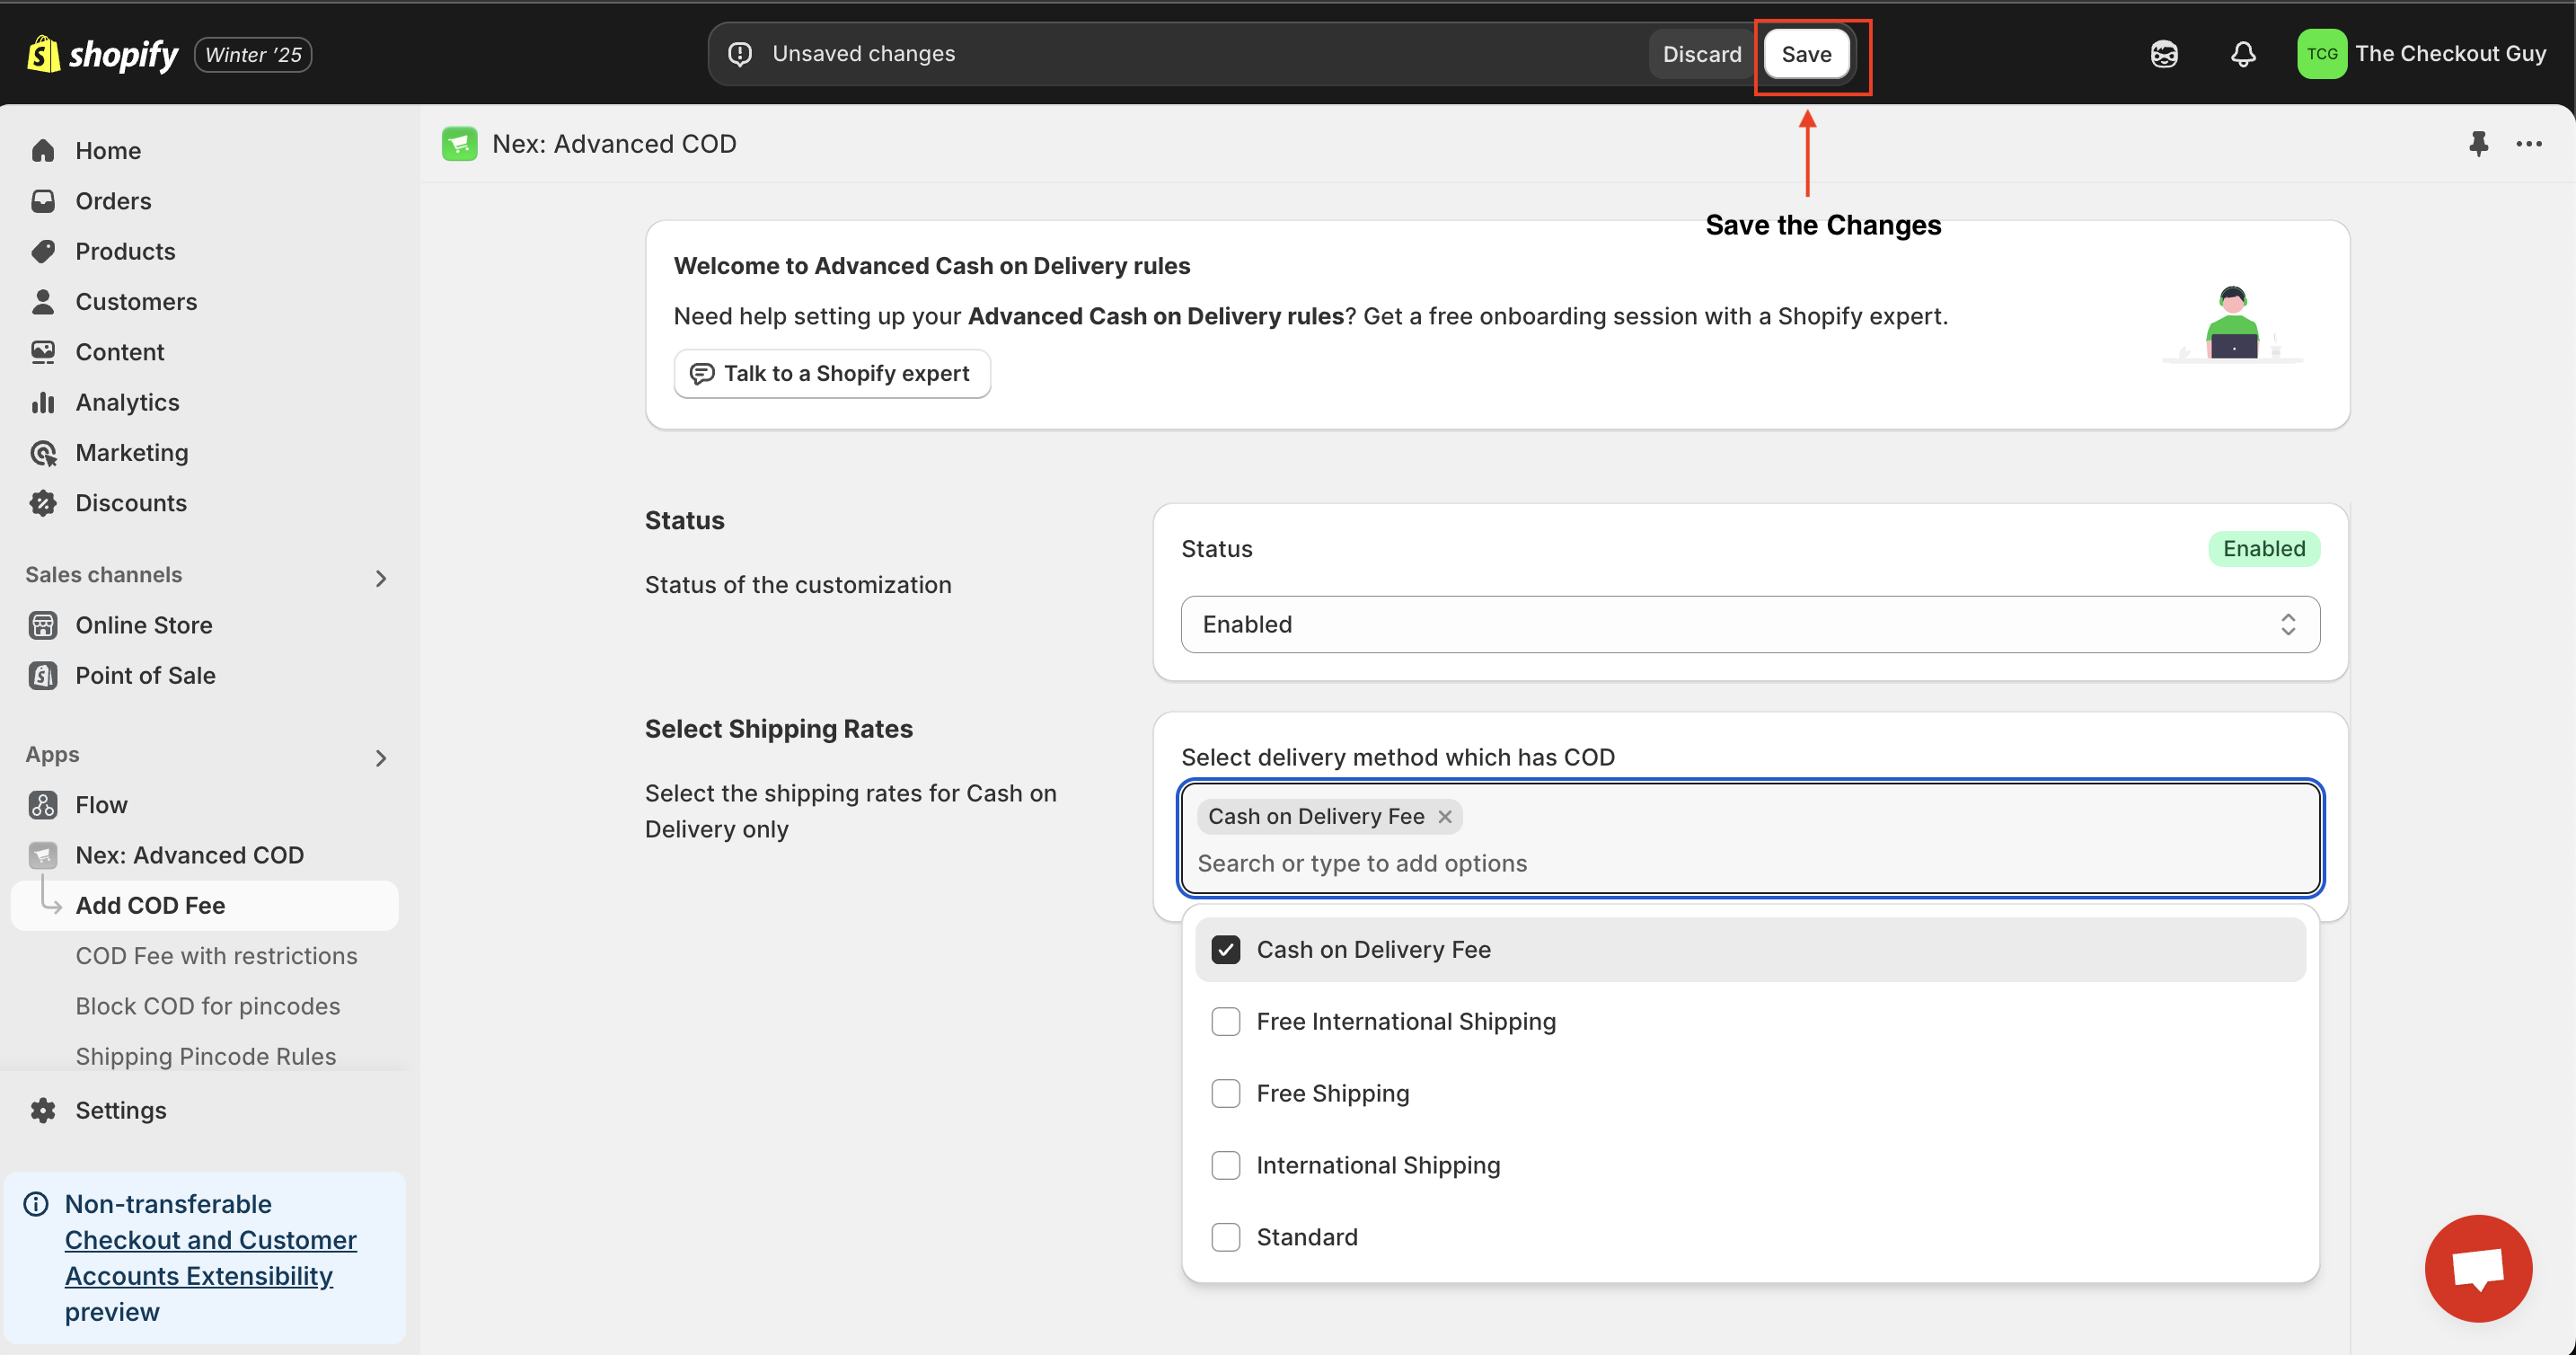
Task: Uncheck the Cash on Delivery Fee option
Action: click(1225, 950)
